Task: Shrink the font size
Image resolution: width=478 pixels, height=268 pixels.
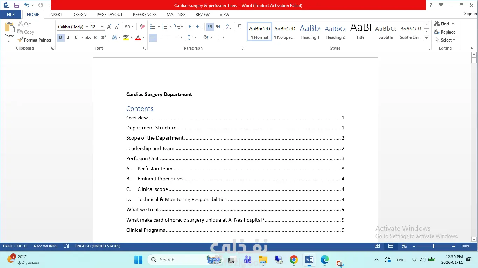Action: tap(117, 27)
